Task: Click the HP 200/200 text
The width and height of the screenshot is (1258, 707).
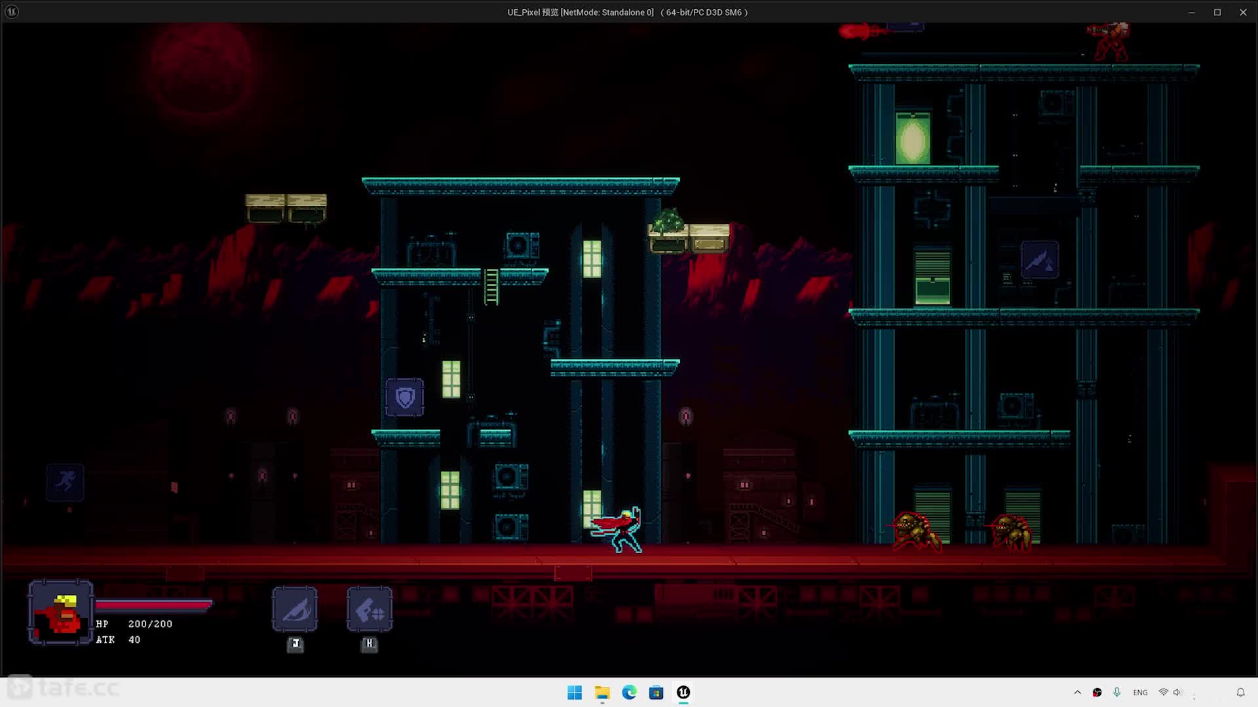Action: pyautogui.click(x=134, y=624)
